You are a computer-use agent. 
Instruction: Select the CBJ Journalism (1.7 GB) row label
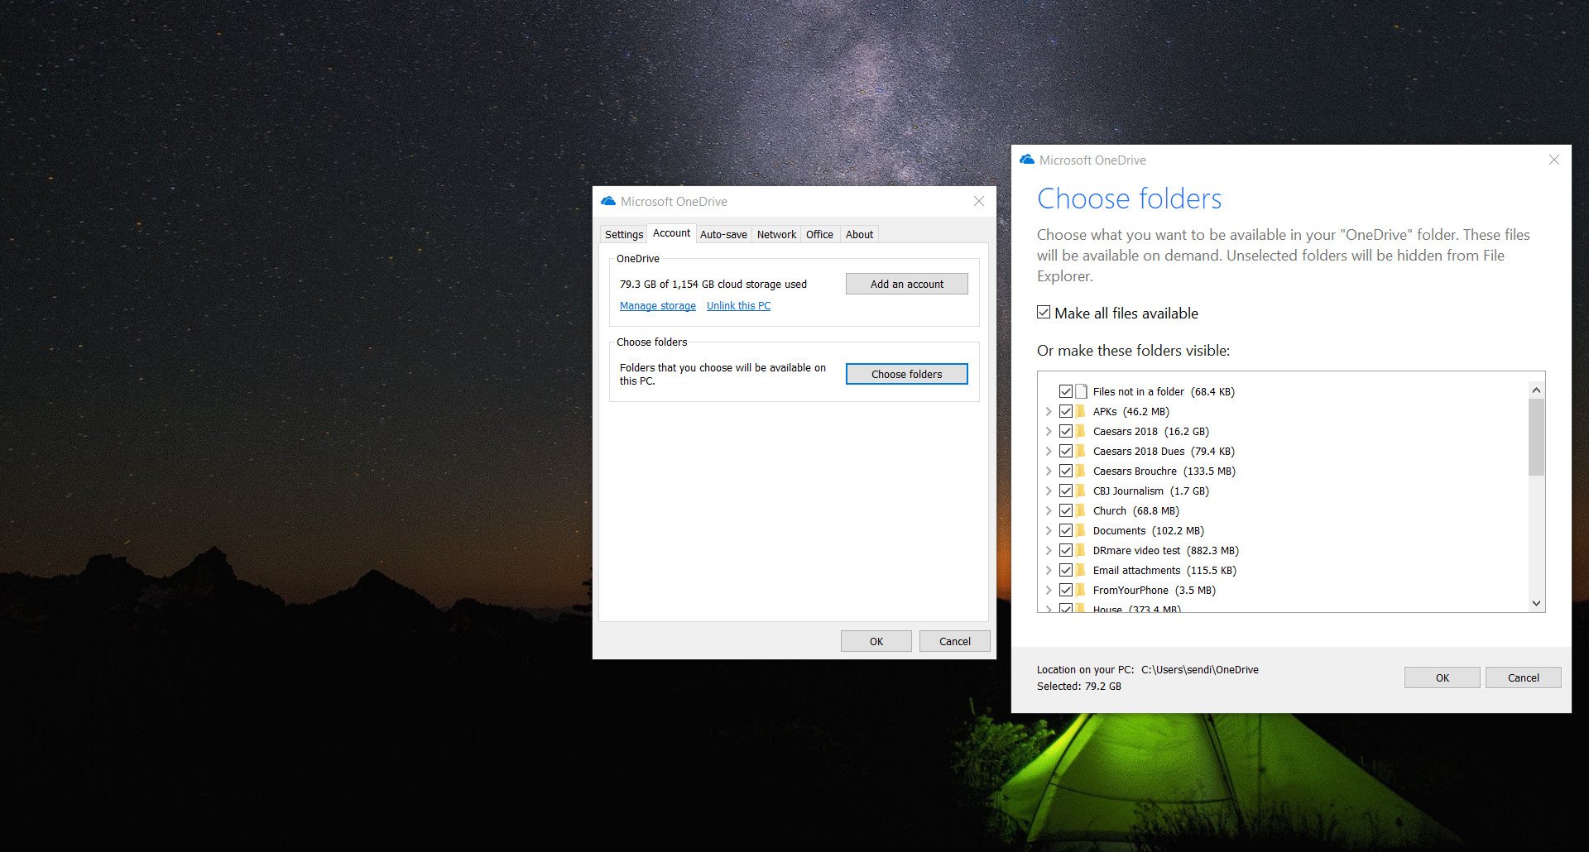point(1151,491)
